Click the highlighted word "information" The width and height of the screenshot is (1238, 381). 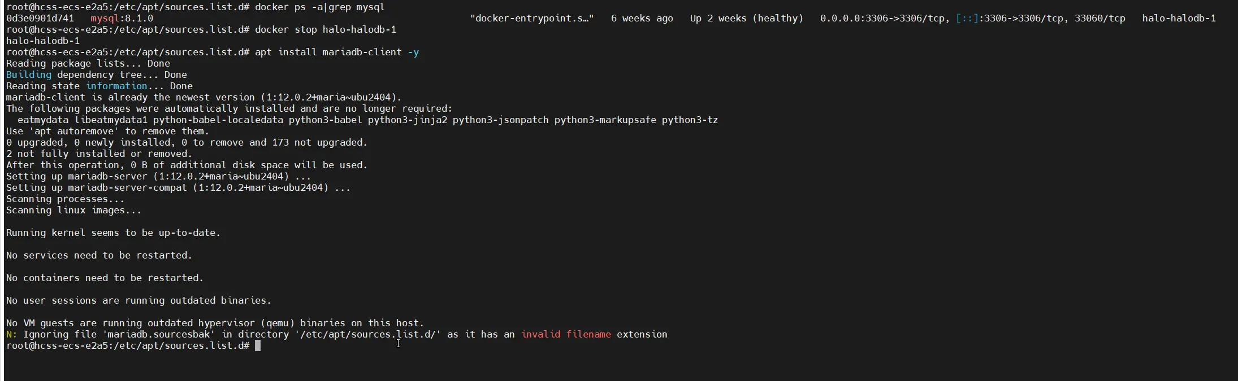(x=116, y=86)
